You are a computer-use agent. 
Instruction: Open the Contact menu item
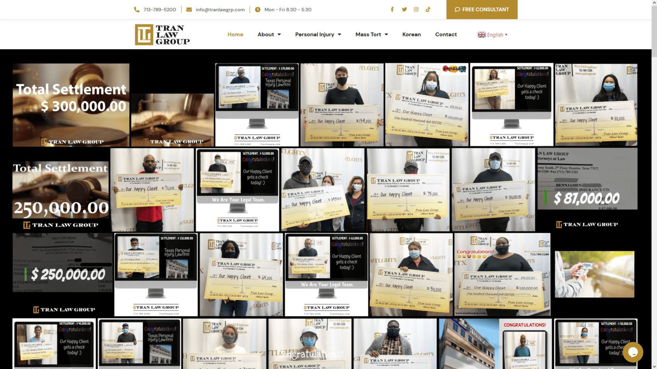pyautogui.click(x=446, y=35)
